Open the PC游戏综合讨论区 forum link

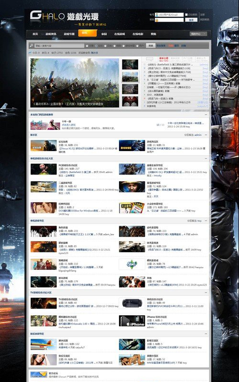(x=68, y=165)
